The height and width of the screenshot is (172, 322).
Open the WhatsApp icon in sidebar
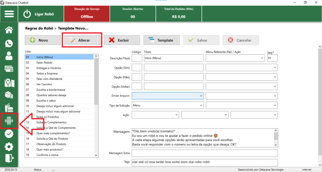[x=9, y=43]
